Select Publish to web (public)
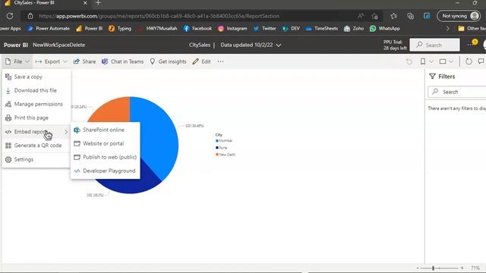 (x=106, y=157)
